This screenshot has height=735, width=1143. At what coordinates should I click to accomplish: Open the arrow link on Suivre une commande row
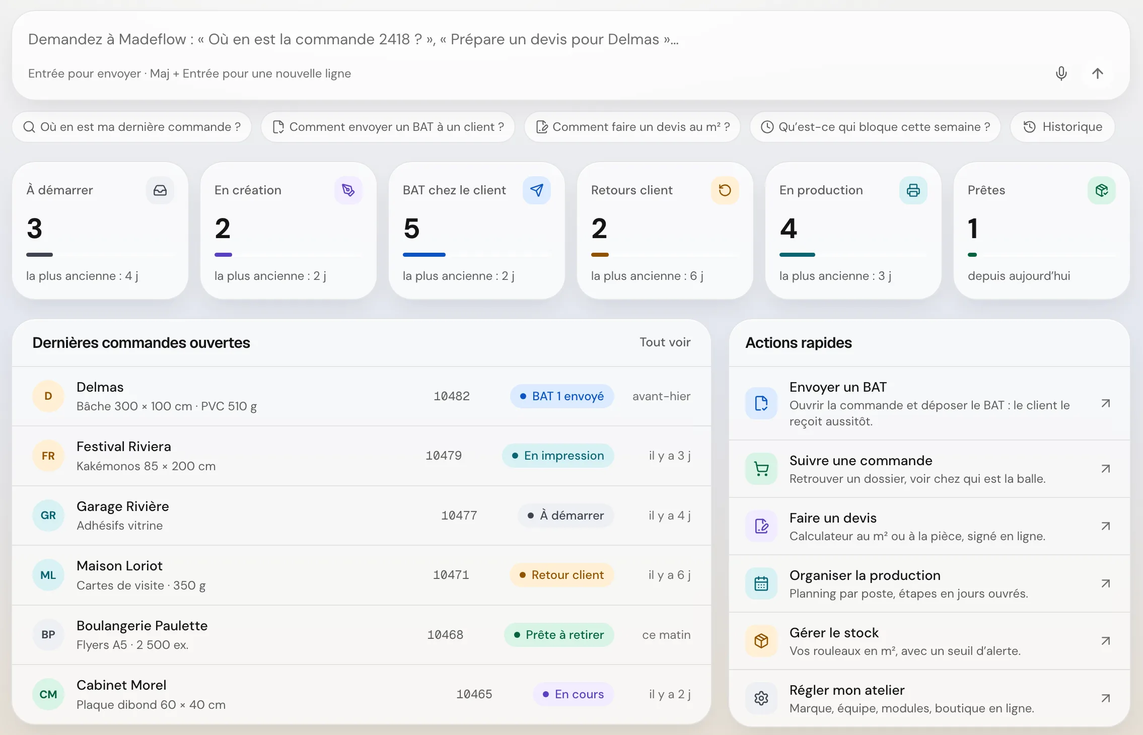[x=1106, y=469]
